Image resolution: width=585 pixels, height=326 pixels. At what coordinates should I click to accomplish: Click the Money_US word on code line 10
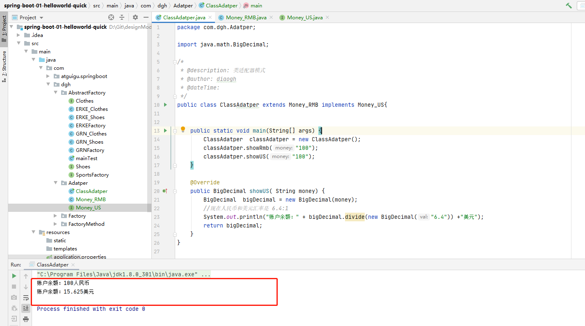click(371, 105)
